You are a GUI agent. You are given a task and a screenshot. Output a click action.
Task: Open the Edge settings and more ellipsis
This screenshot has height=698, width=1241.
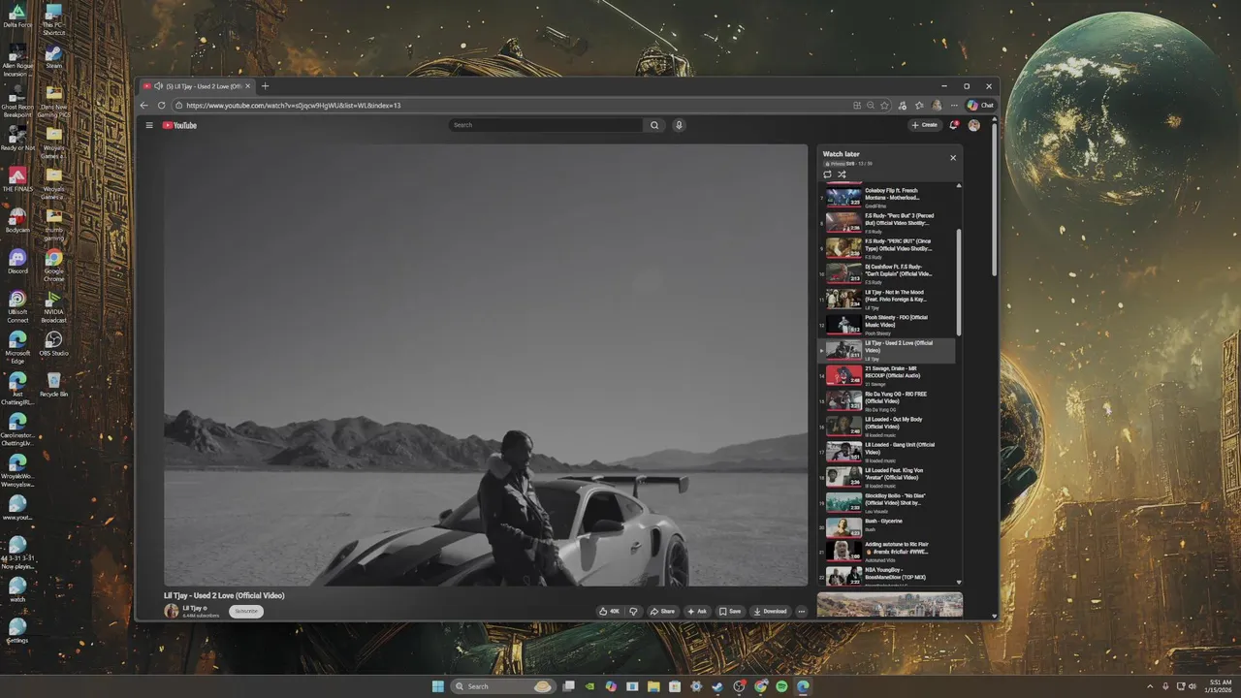(954, 105)
